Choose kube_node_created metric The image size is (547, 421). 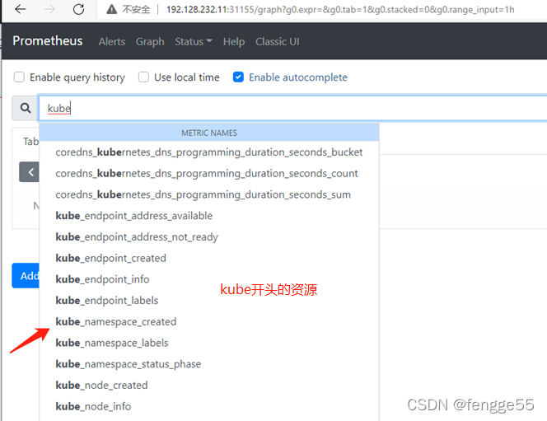209,385
